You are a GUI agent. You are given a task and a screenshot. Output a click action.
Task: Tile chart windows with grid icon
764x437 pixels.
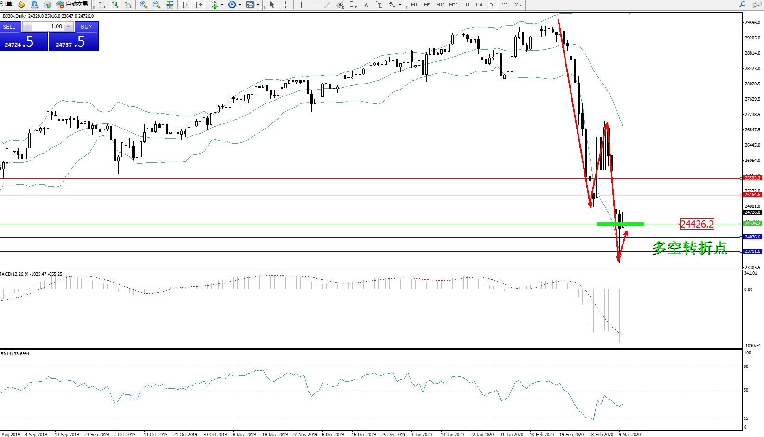[169, 5]
